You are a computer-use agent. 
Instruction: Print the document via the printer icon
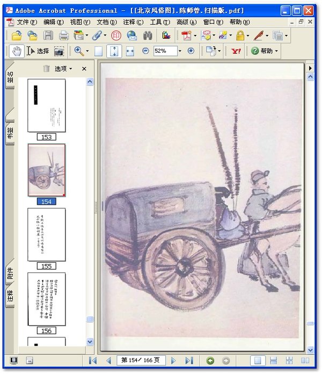pyautogui.click(x=63, y=36)
